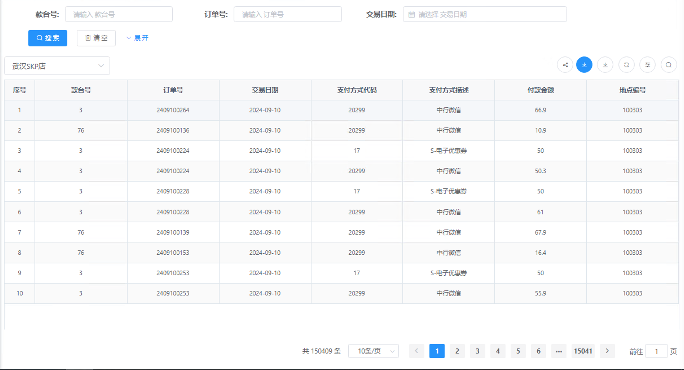Click the blue download icon
The width and height of the screenshot is (684, 370).
584,65
